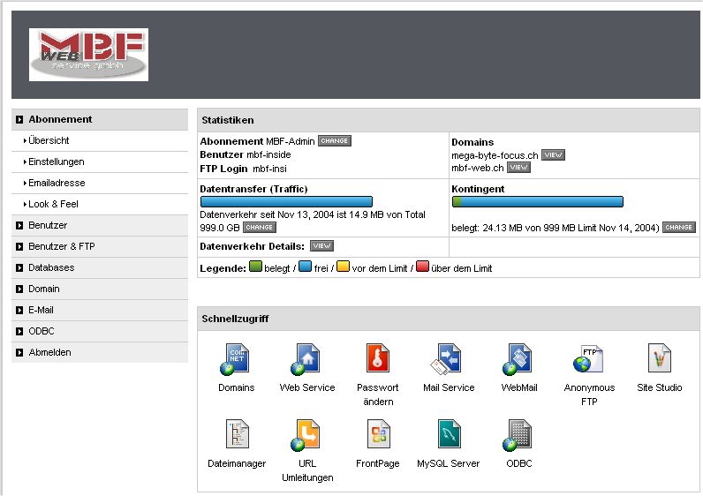Select Übersicht in the Abonnement menu

[49, 140]
